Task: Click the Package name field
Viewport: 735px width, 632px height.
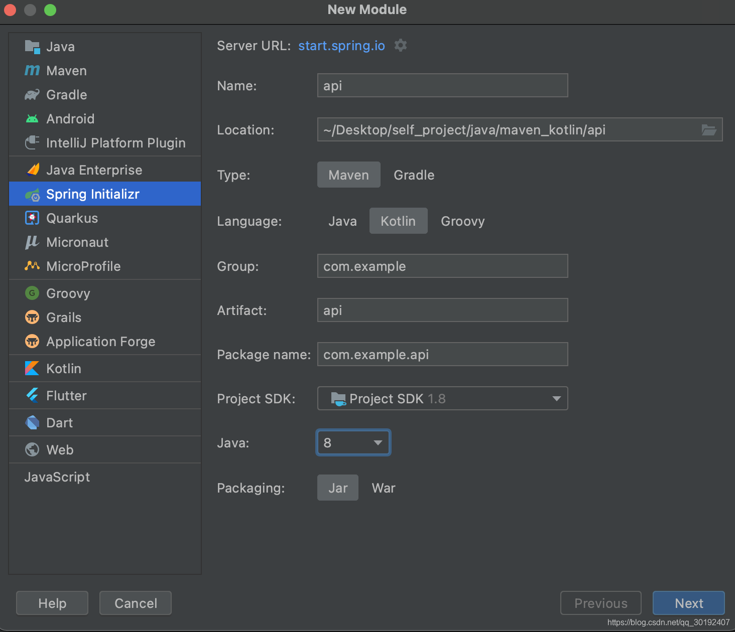Action: pyautogui.click(x=443, y=354)
